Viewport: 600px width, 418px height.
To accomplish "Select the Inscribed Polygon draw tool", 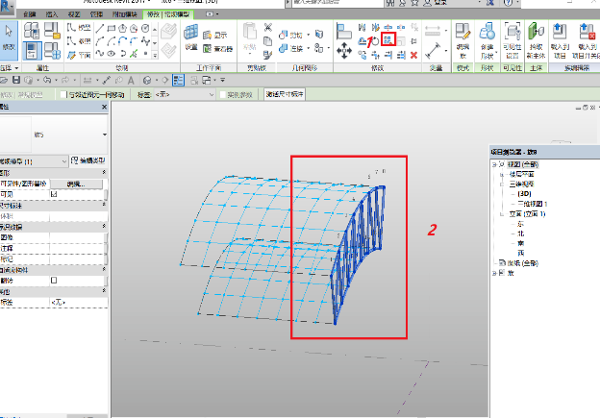I will 122,28.
